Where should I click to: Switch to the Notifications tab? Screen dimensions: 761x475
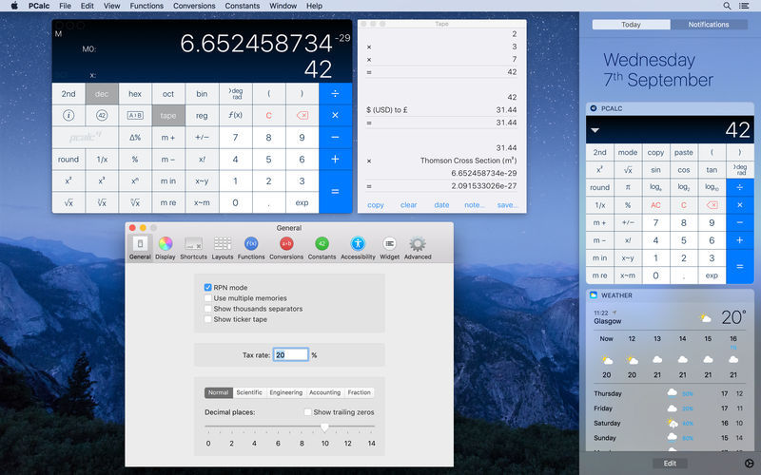[709, 25]
